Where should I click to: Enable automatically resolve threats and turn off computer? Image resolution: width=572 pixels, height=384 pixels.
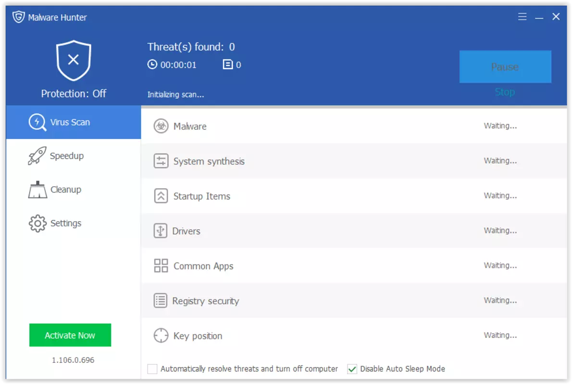152,369
